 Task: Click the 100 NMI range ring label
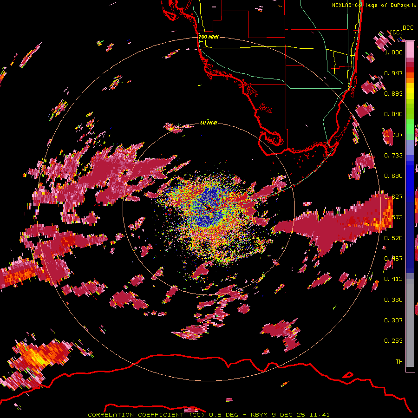point(209,37)
